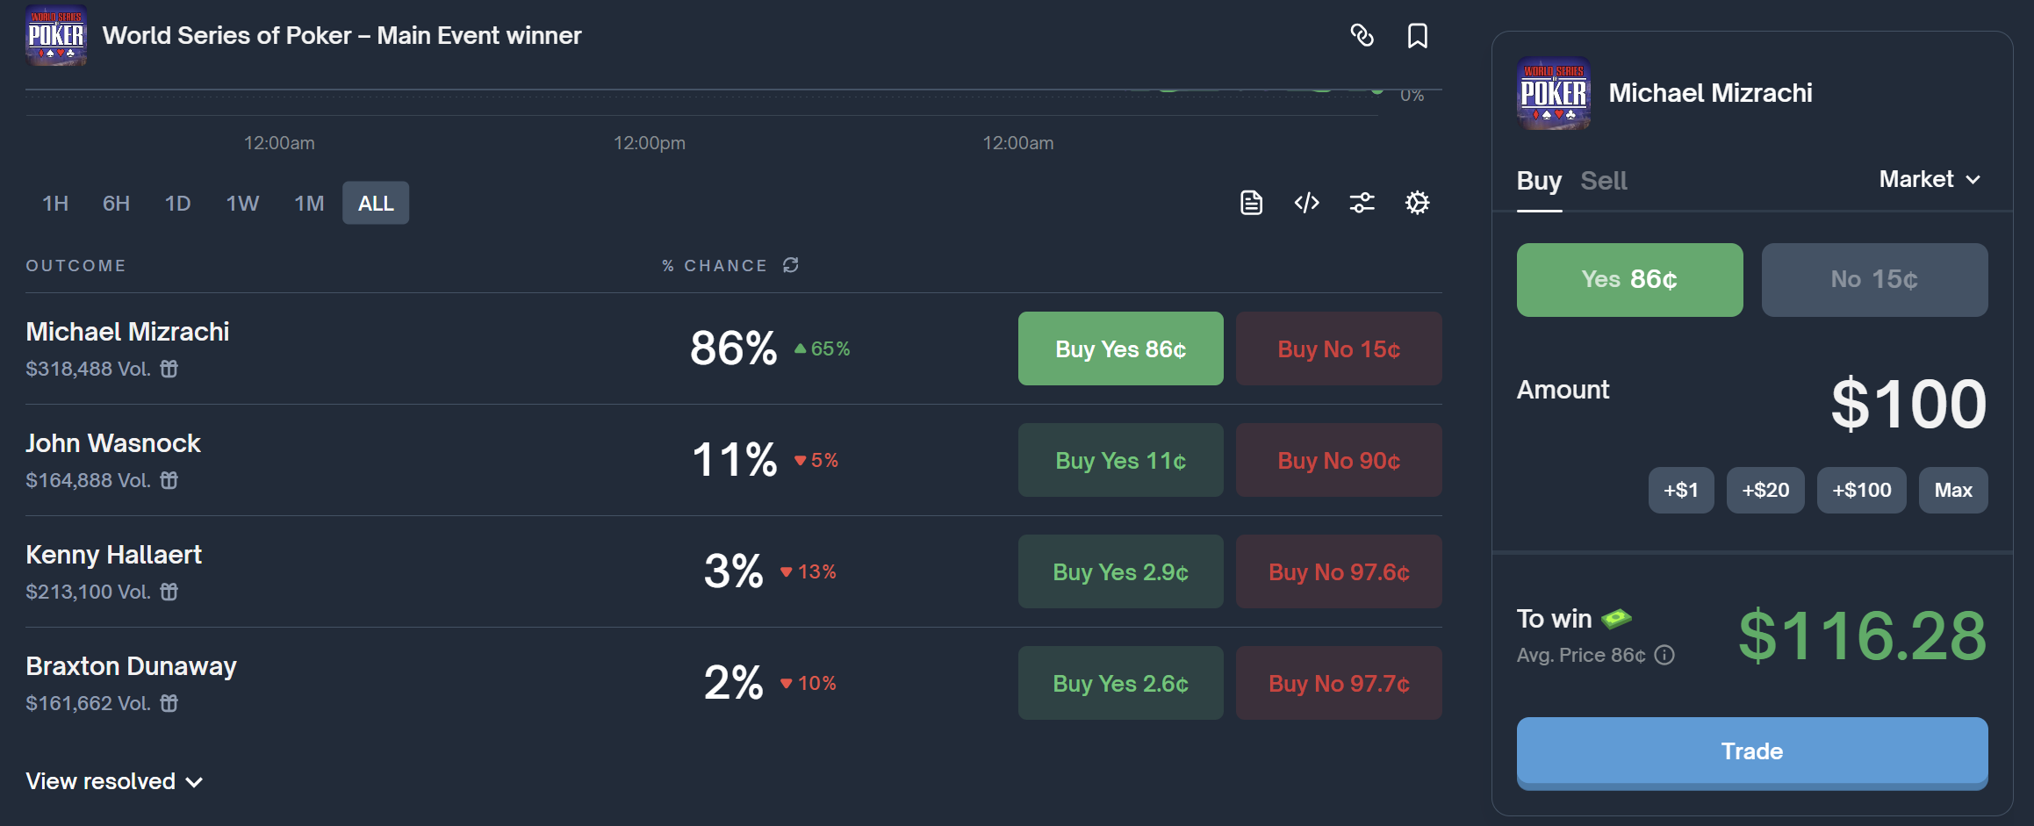Switch to the Buy tab

click(x=1539, y=181)
